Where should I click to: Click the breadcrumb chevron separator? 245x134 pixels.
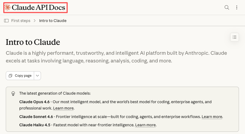pos(35,21)
